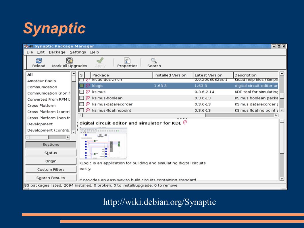Click the sections list scroll right arrow
The image size is (304, 228).
click(x=68, y=137)
